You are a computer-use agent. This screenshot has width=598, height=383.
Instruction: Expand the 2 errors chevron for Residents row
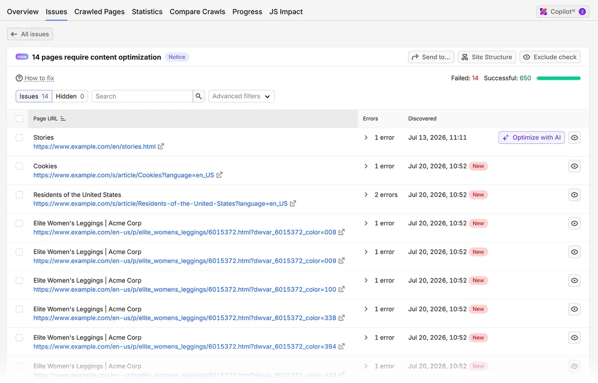pos(366,195)
